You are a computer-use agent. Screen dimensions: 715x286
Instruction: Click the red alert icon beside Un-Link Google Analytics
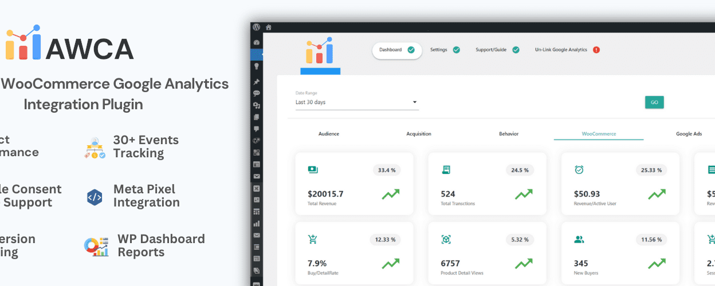click(596, 50)
